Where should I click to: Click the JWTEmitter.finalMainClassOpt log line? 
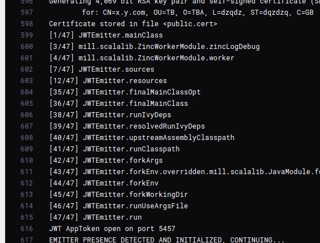coord(125,92)
